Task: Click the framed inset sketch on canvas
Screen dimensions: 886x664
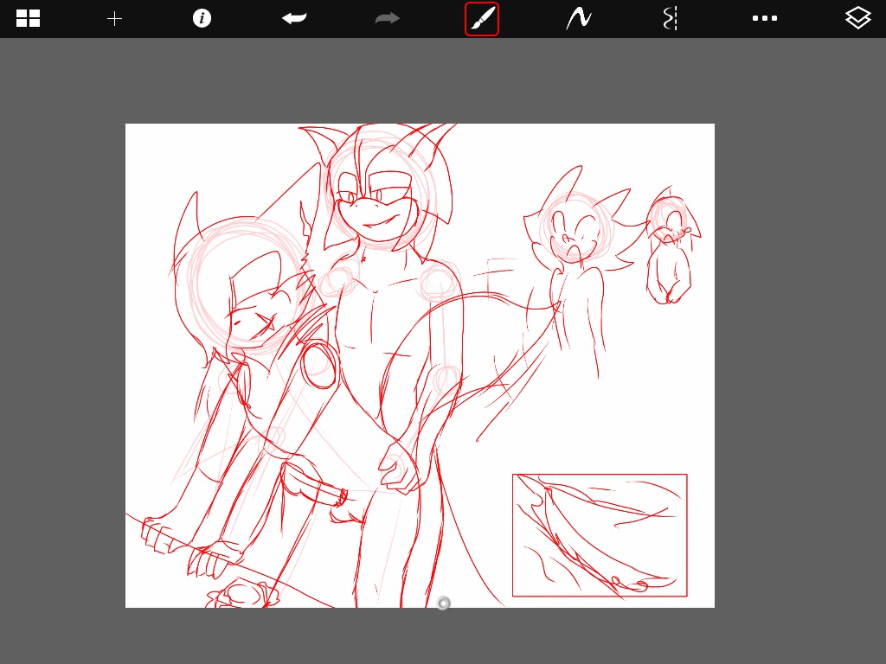Action: (600, 535)
